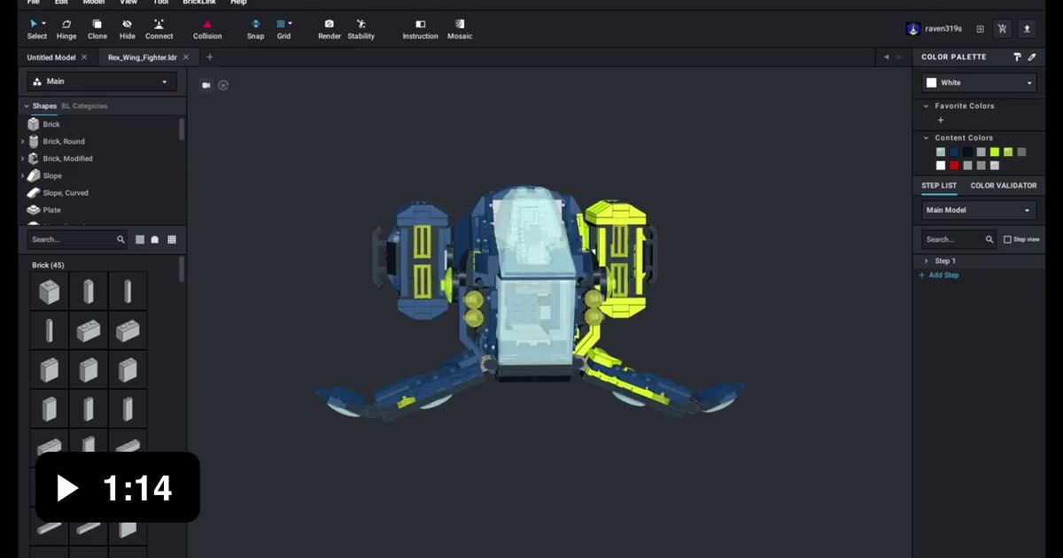The height and width of the screenshot is (558, 1063).
Task: Toggle the Step view checkbox
Action: click(x=1007, y=240)
